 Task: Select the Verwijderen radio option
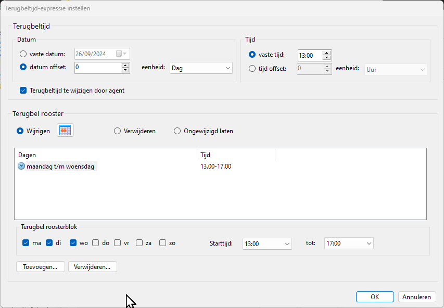pos(118,131)
